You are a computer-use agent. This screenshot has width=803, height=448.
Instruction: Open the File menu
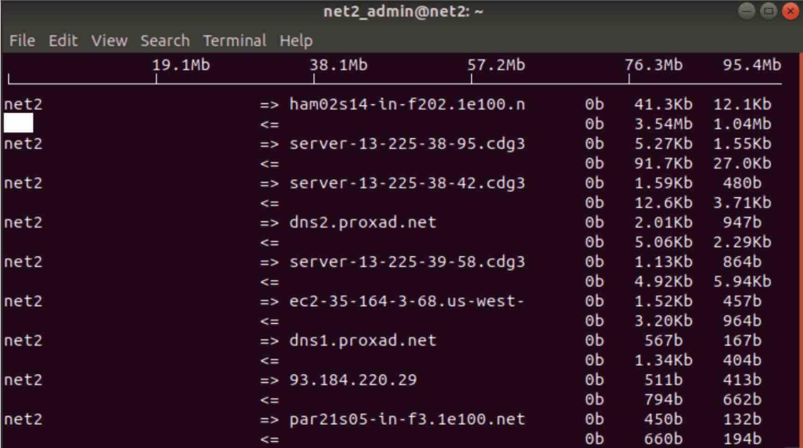pyautogui.click(x=22, y=41)
